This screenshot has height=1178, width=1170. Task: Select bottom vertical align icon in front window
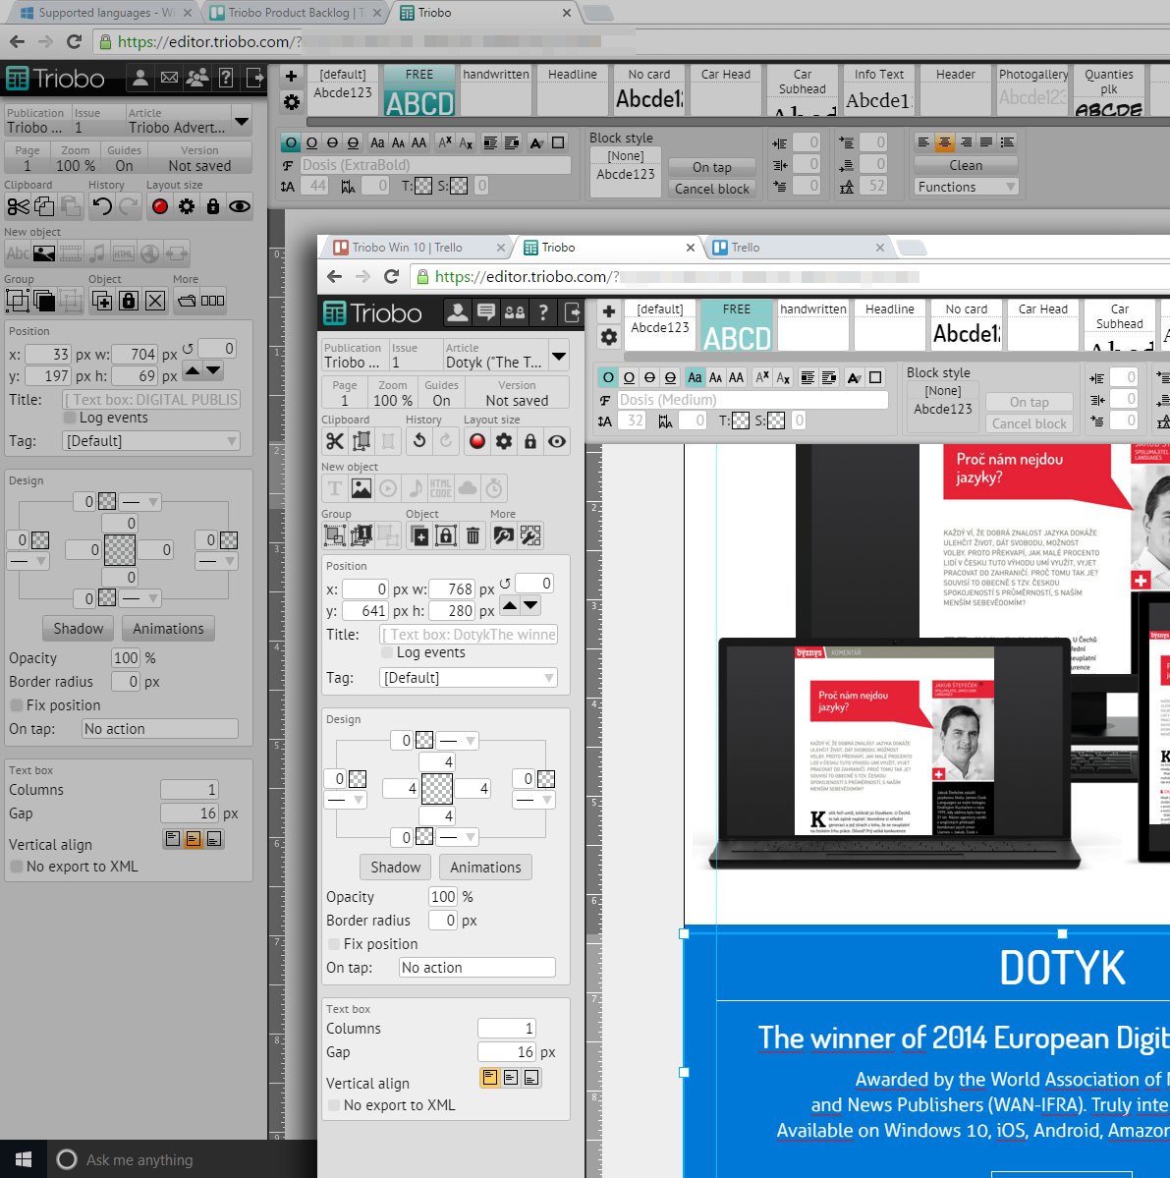pos(530,1078)
